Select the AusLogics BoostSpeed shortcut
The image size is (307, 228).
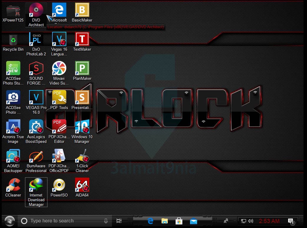[x=36, y=131]
